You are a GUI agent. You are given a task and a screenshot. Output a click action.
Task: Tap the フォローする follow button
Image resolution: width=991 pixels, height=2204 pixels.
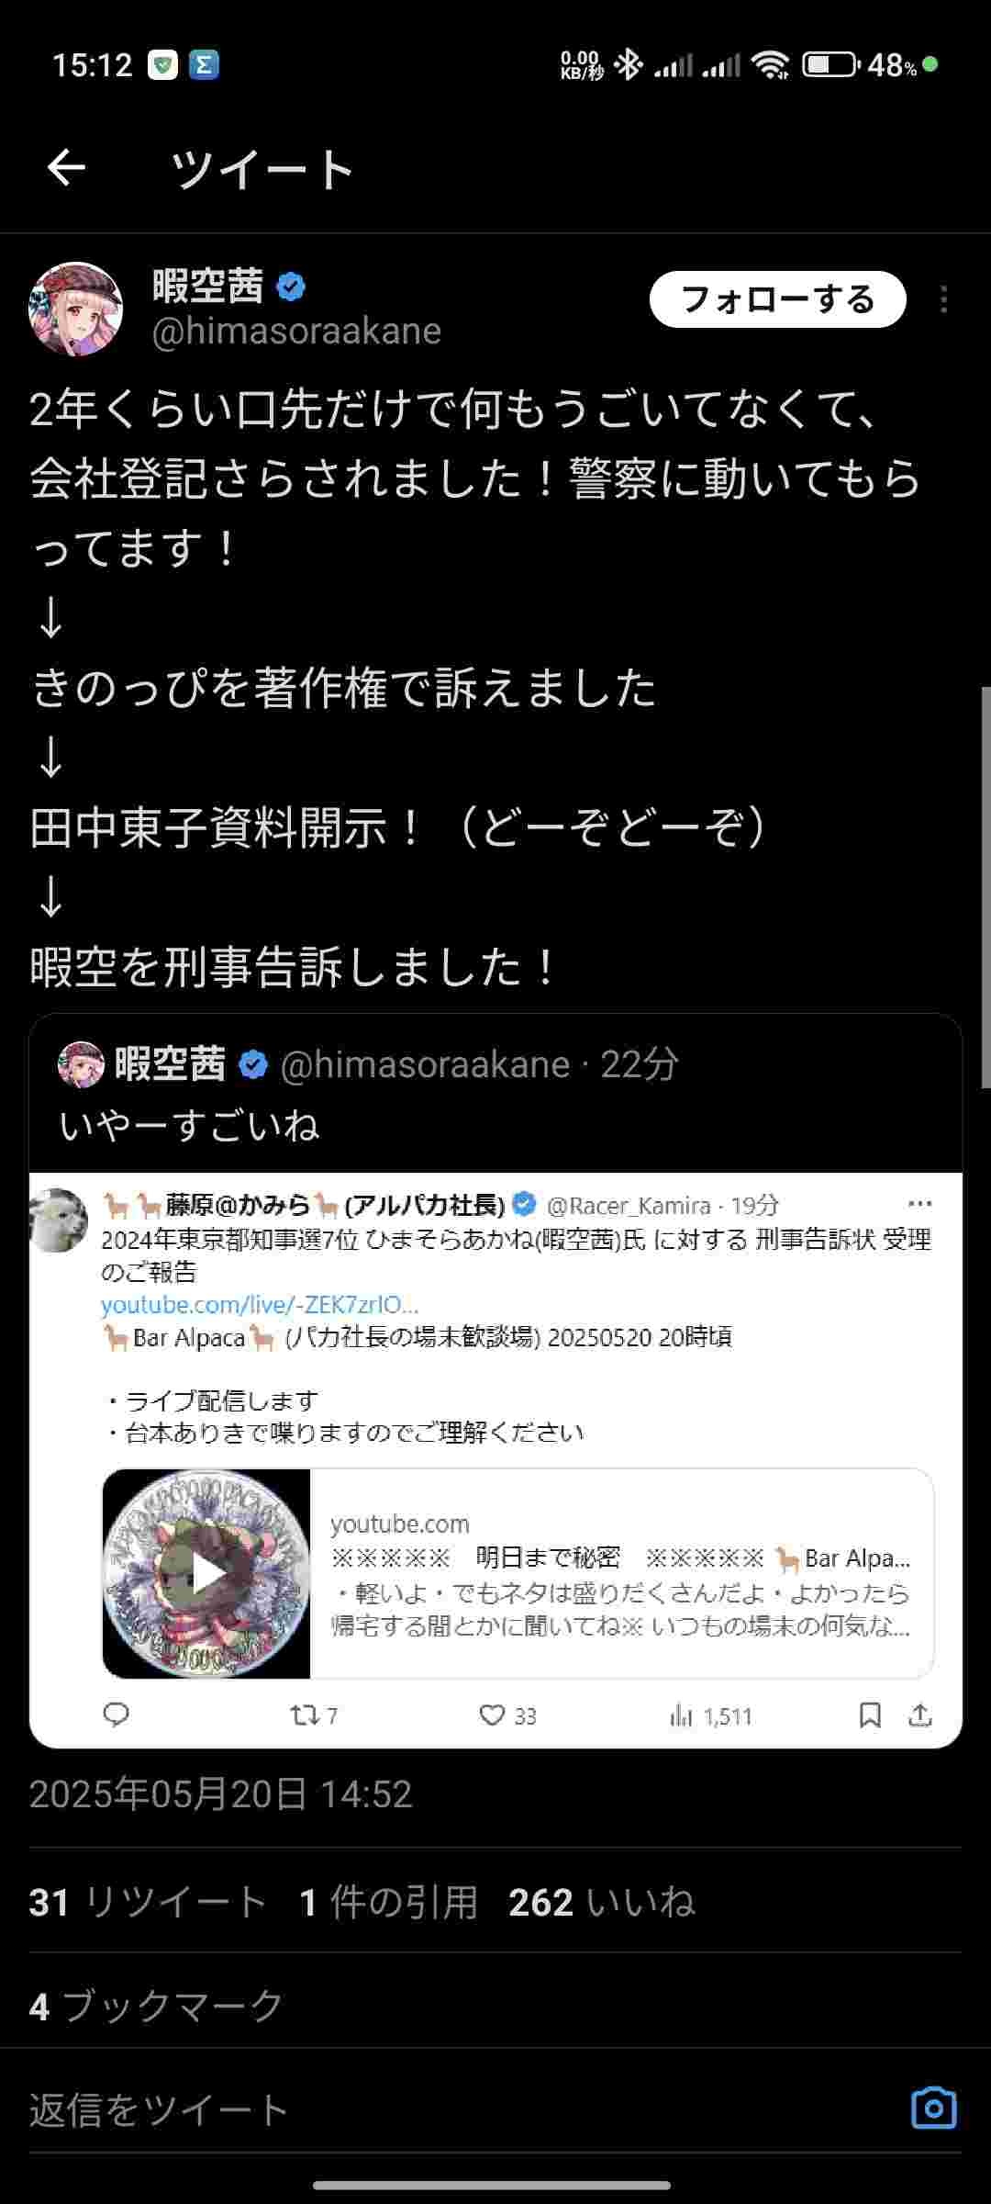[777, 299]
